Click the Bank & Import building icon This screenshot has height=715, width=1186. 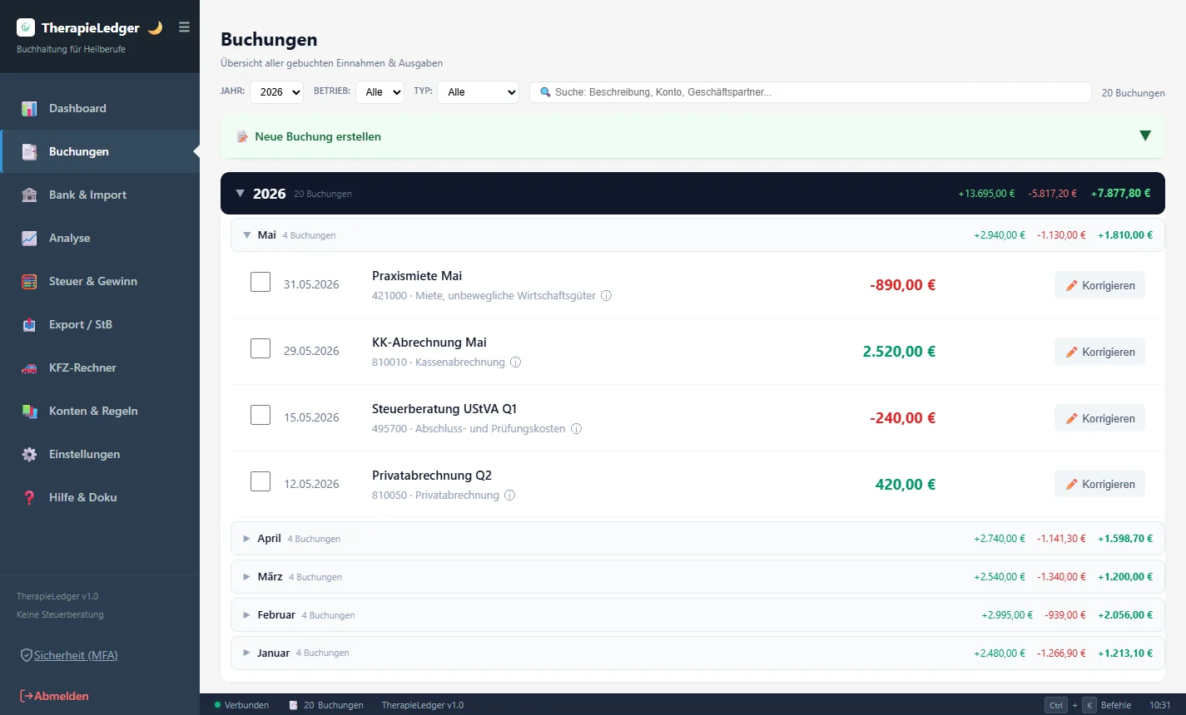(x=29, y=195)
